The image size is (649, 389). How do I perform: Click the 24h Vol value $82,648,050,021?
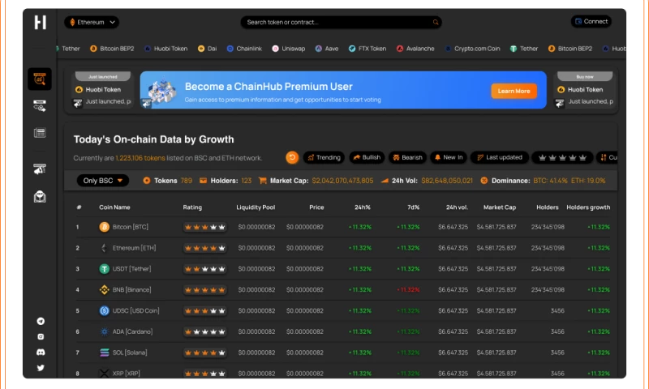[447, 181]
